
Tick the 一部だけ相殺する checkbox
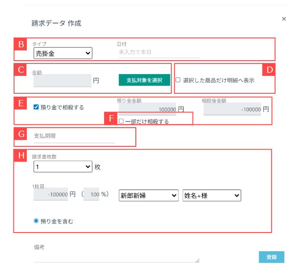coord(121,121)
